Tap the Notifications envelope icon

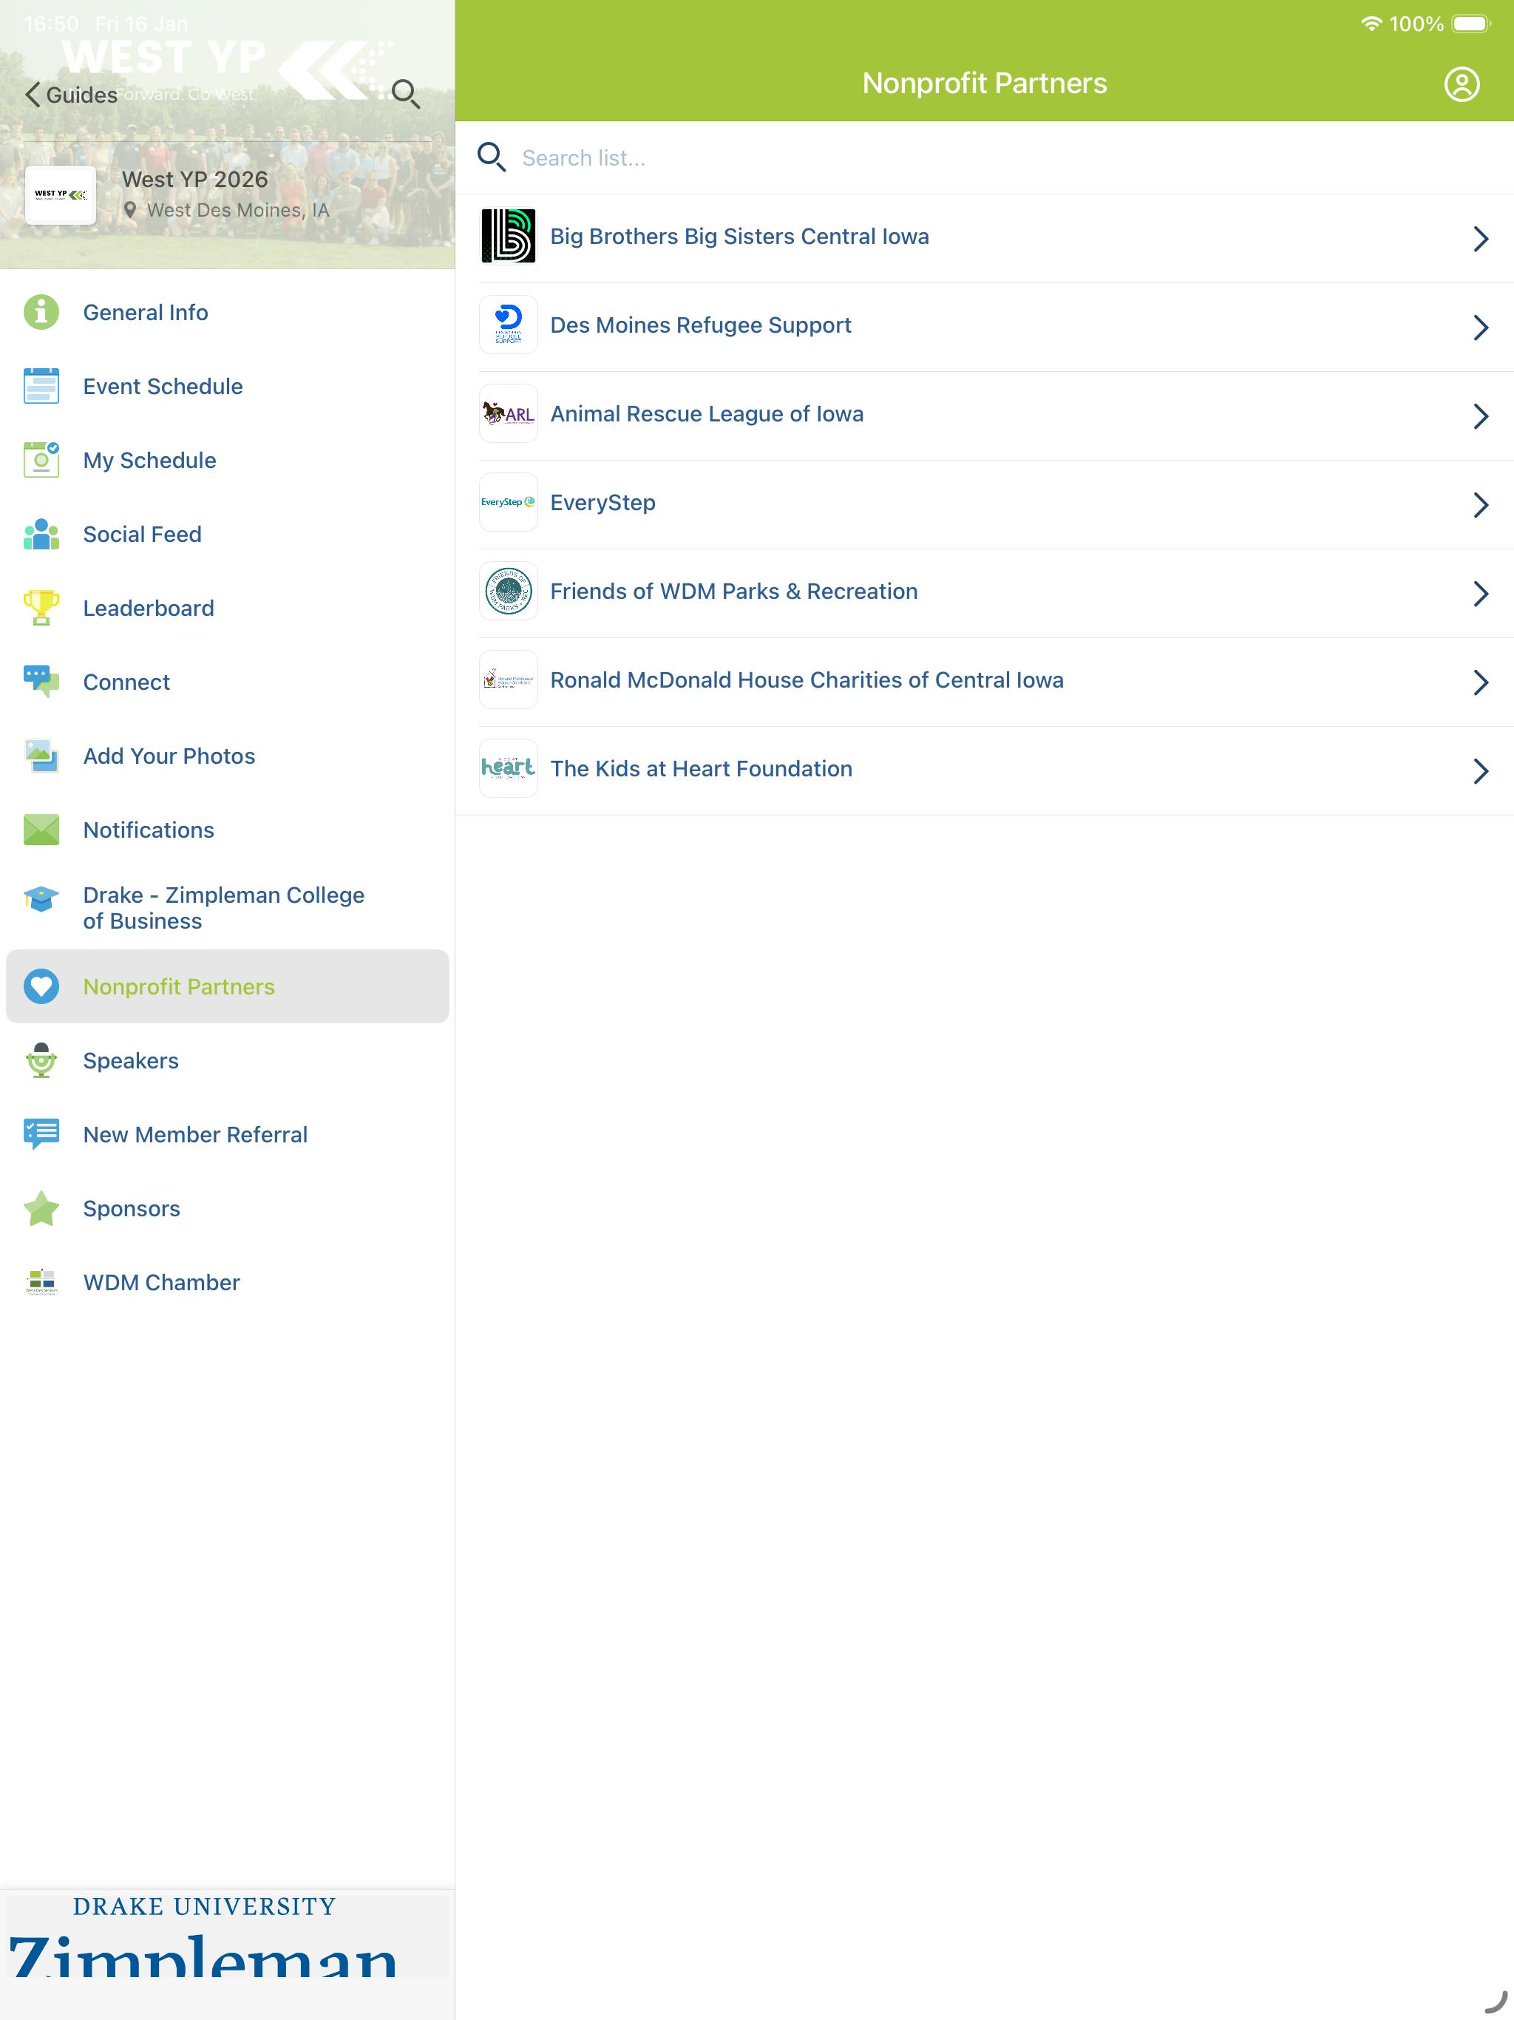tap(41, 830)
